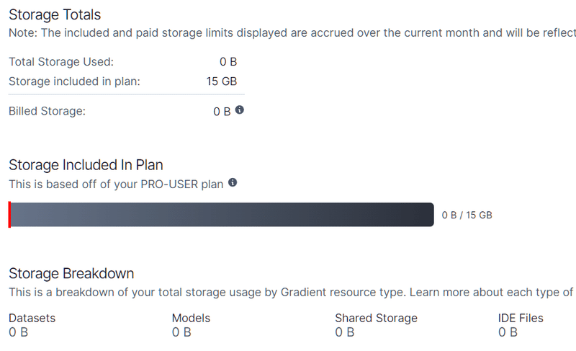The image size is (576, 351).
Task: Click the Storage Breakdown heading
Action: [71, 273]
